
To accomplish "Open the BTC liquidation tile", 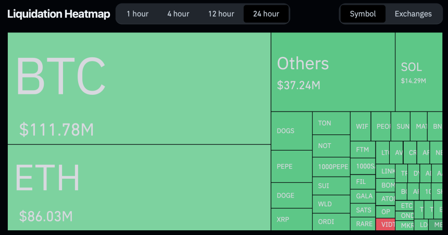I will pos(139,89).
